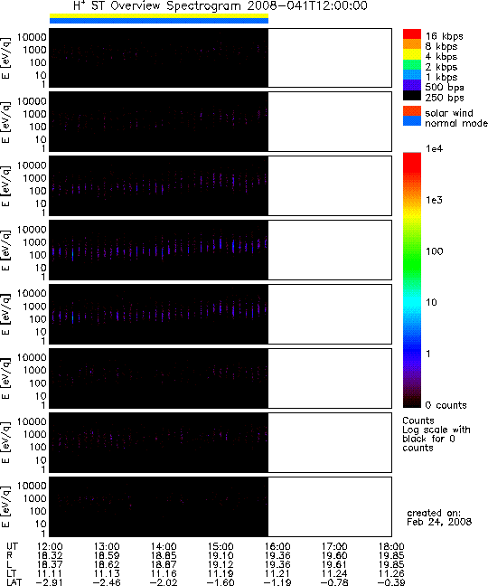Click the purple 500 bps legend swatch
This screenshot has width=488, height=586.
click(x=412, y=85)
